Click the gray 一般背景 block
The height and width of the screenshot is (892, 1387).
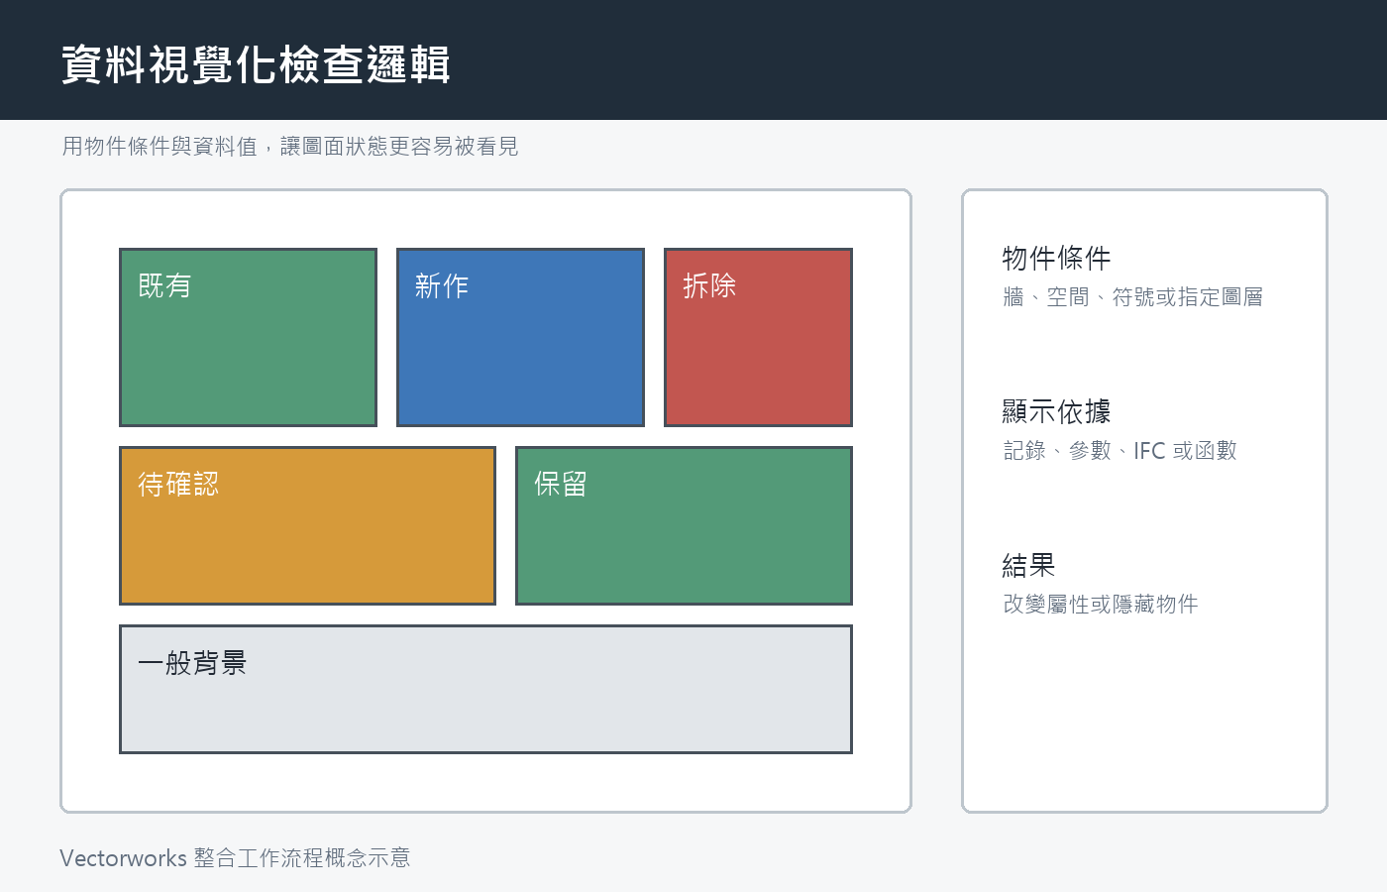485,689
